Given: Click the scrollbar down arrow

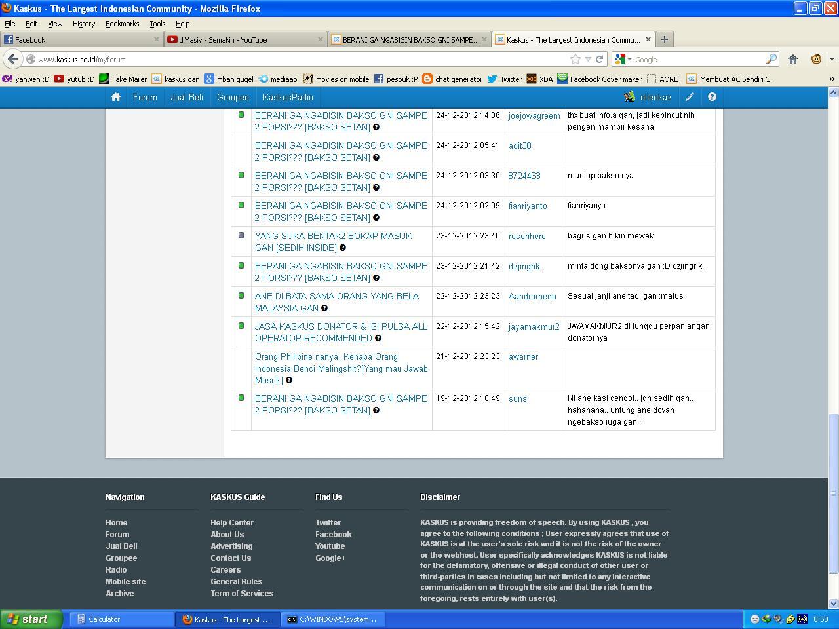Looking at the screenshot, I should coord(834,604).
